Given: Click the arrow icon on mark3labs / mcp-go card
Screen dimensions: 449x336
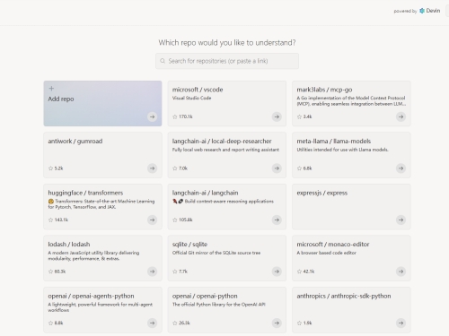Looking at the screenshot, I should coord(401,116).
